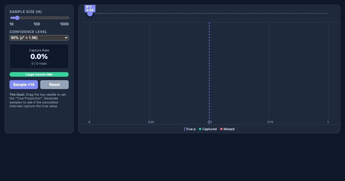Click the "Capture Rate" label

click(39, 50)
